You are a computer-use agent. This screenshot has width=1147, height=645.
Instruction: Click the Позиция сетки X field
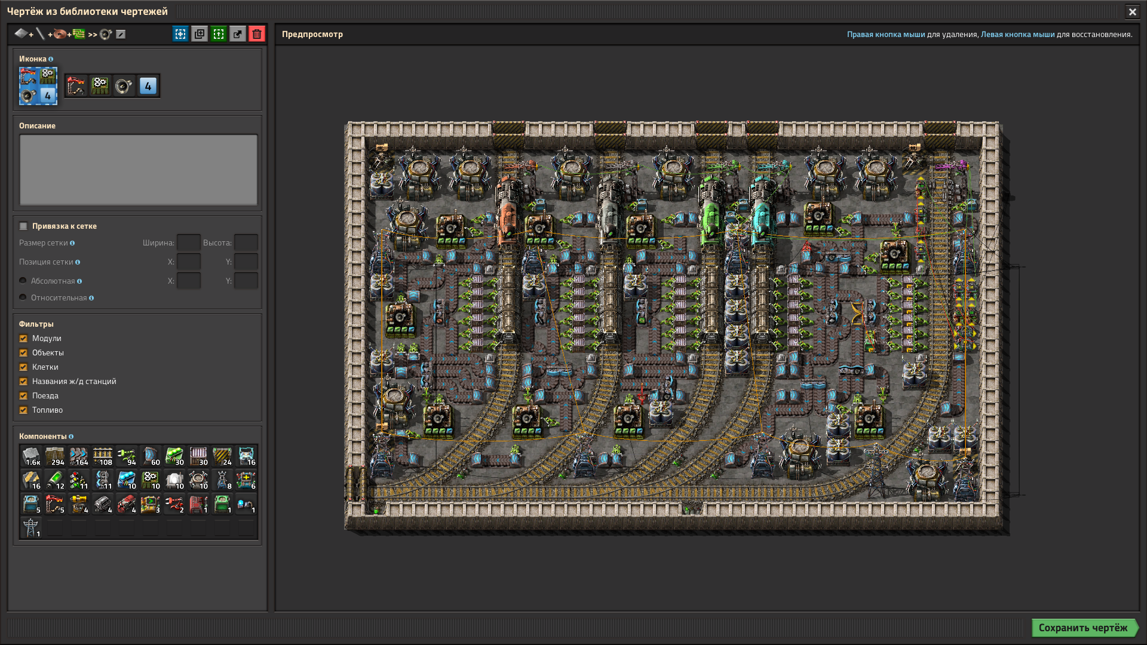pos(189,262)
